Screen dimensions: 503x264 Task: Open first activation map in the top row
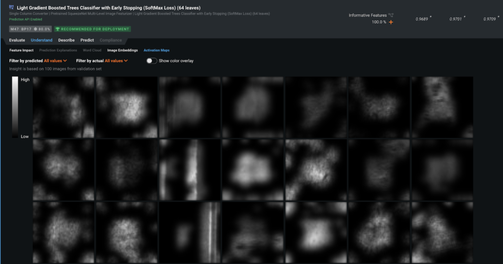click(63, 107)
